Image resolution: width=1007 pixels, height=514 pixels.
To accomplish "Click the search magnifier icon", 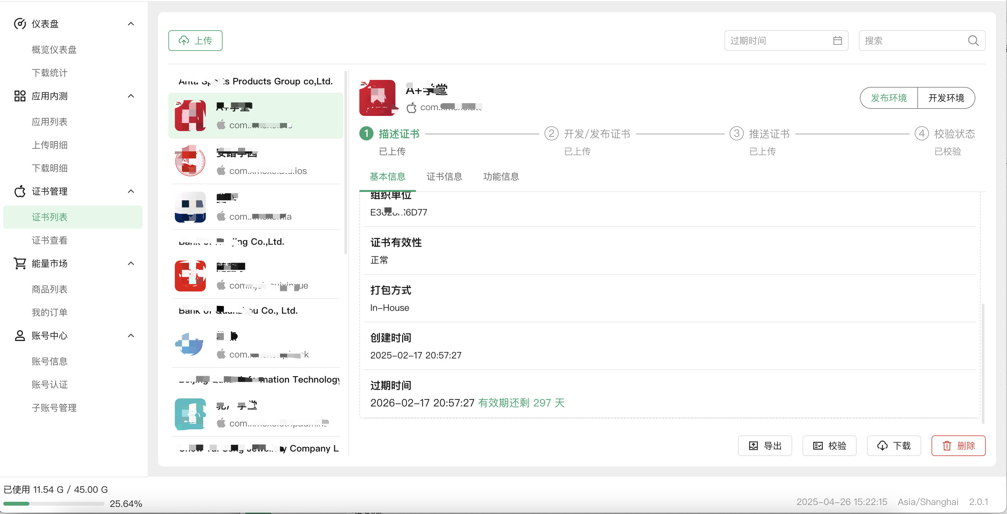I will point(973,41).
